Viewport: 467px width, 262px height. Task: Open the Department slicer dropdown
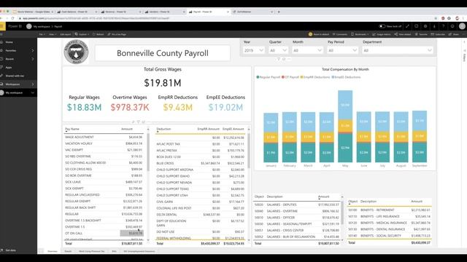tap(397, 50)
